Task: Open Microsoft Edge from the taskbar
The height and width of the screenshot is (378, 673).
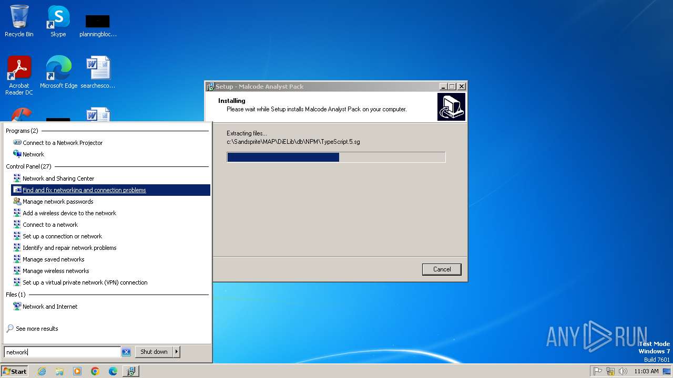Action: (x=113, y=371)
